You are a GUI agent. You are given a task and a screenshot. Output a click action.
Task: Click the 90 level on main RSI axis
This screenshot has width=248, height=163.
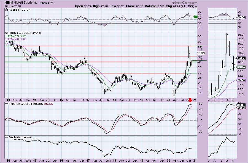tap(200, 12)
